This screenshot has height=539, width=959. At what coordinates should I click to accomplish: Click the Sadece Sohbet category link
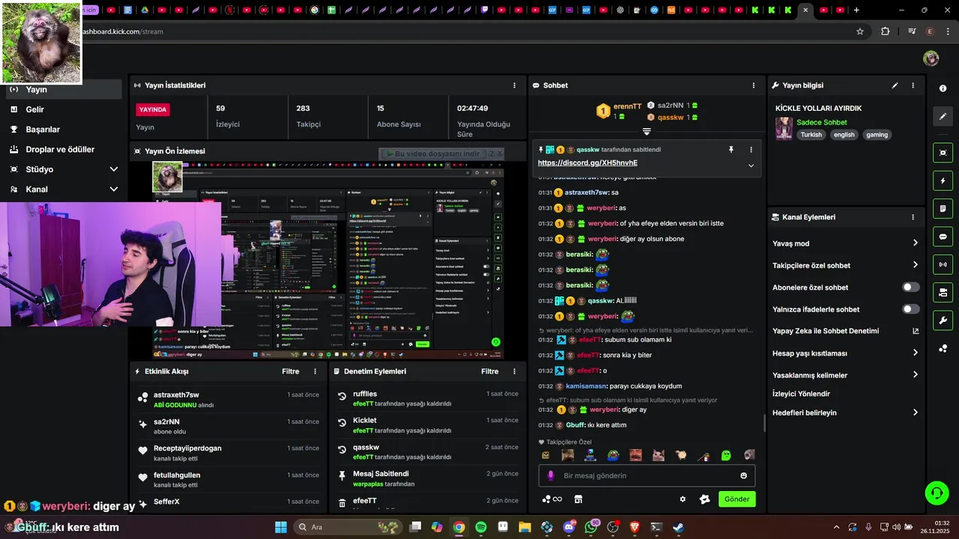pos(822,122)
